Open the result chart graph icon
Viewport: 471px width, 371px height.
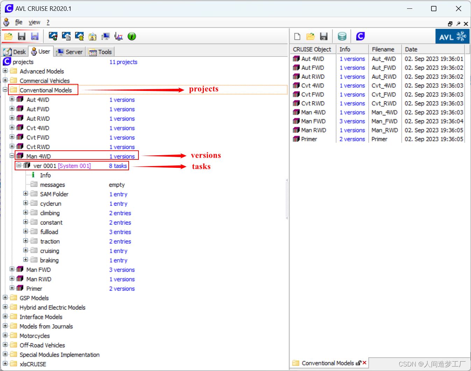(119, 36)
